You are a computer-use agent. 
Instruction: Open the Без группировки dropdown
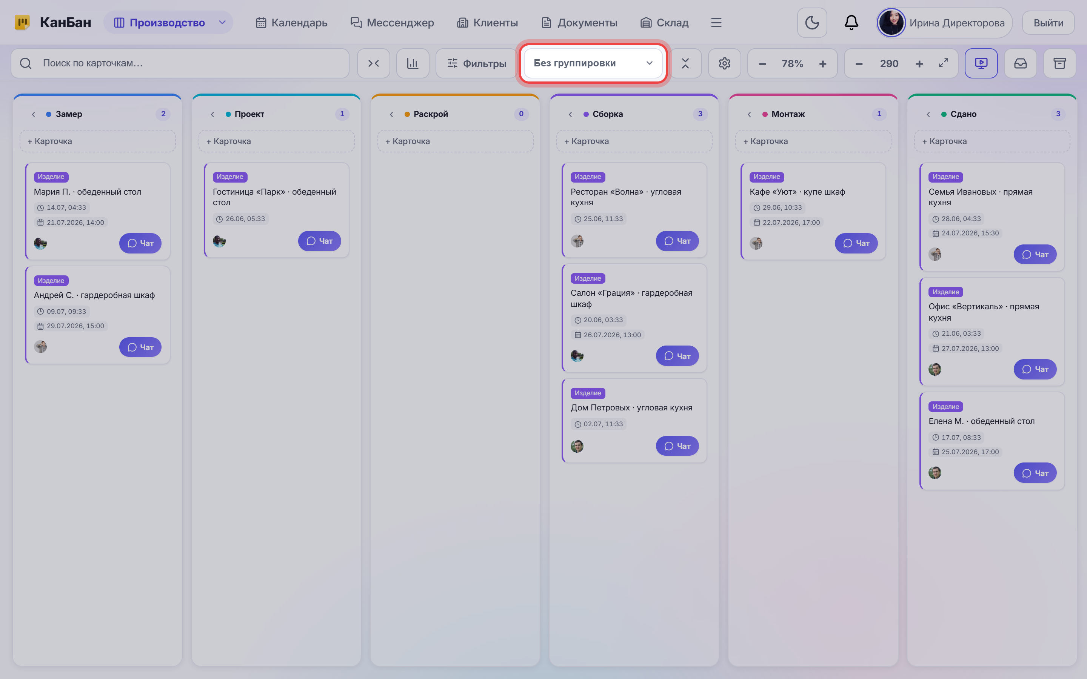point(593,63)
